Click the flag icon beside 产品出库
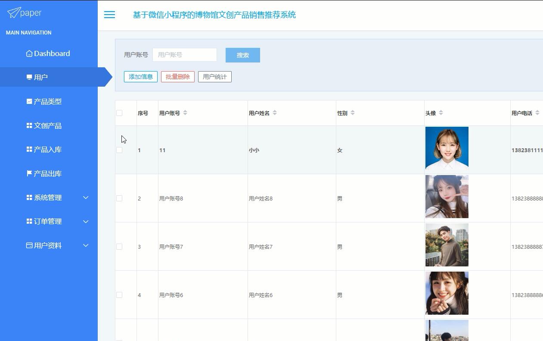 [x=29, y=173]
